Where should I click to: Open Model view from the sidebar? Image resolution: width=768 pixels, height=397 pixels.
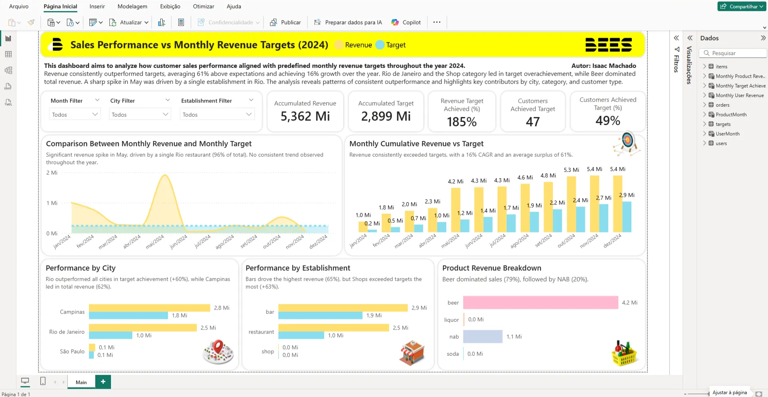8,70
